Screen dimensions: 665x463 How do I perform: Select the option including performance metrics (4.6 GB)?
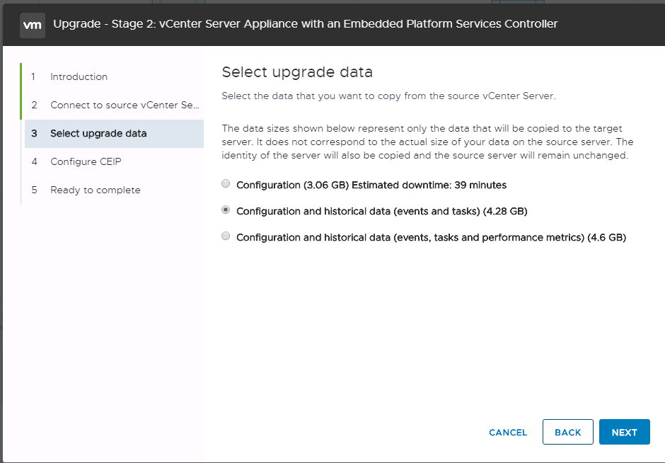coord(226,236)
